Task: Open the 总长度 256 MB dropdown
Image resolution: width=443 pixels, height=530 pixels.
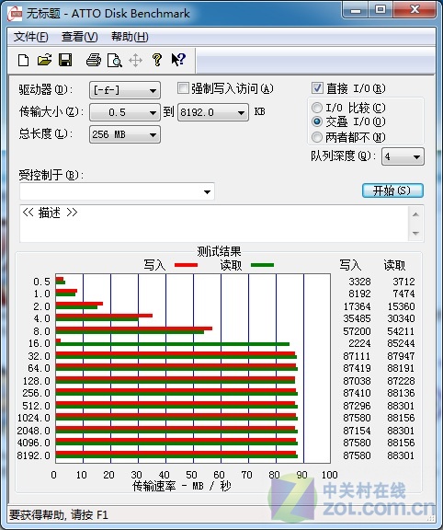Action: [125, 134]
